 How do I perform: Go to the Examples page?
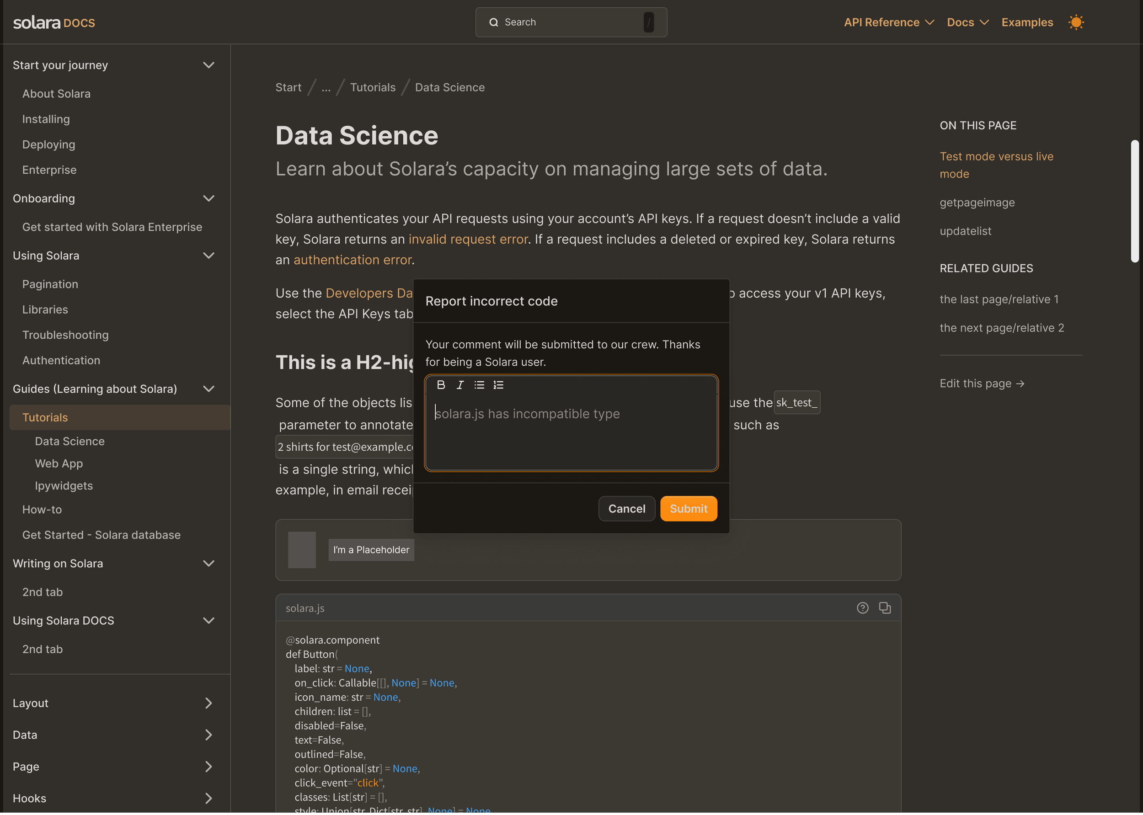pyautogui.click(x=1027, y=22)
